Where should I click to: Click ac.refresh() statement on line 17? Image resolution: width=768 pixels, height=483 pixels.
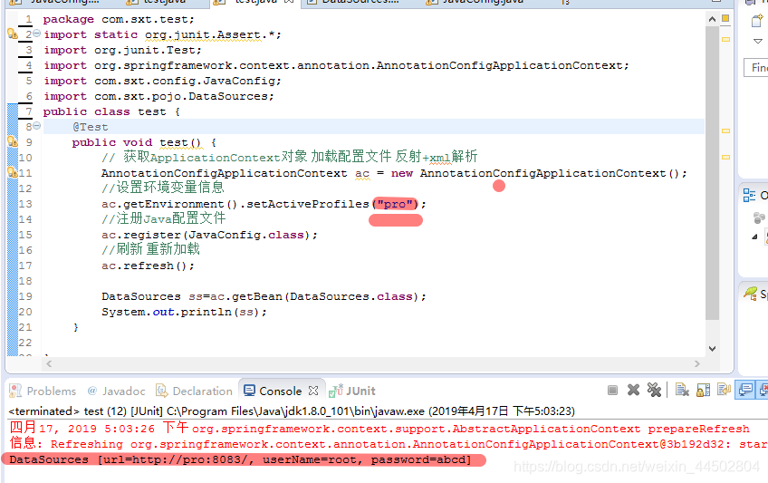[x=148, y=266]
